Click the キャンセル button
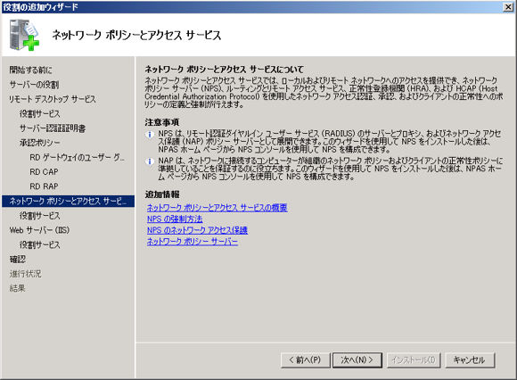 click(x=470, y=359)
